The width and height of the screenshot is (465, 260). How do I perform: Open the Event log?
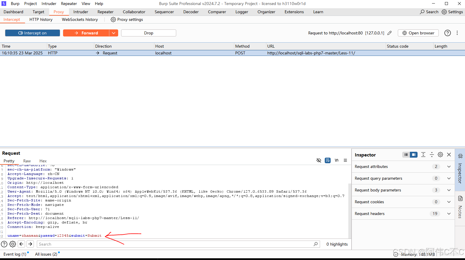(x=15, y=254)
